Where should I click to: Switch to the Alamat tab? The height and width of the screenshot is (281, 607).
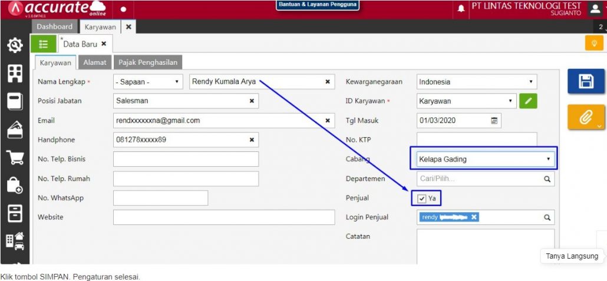94,62
